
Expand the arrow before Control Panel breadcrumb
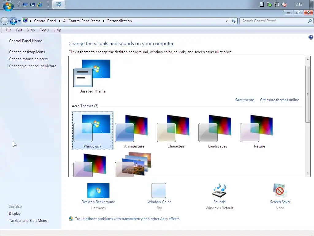(31, 21)
